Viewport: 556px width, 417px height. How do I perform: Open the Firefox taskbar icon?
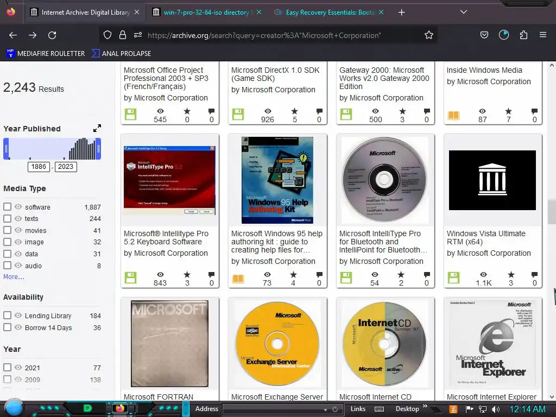(120, 408)
